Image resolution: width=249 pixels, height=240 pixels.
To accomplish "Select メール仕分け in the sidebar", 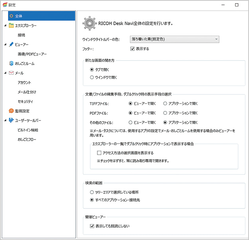I will 27,92.
